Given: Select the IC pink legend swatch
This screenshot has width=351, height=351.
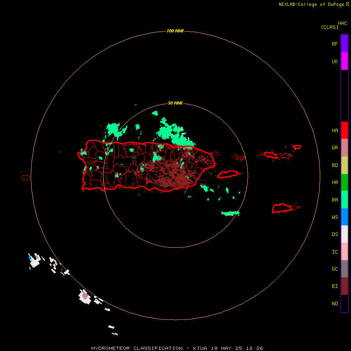Looking at the screenshot, I should 344,252.
